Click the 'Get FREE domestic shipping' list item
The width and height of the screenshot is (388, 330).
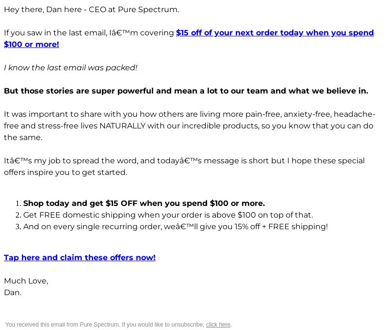point(168,215)
